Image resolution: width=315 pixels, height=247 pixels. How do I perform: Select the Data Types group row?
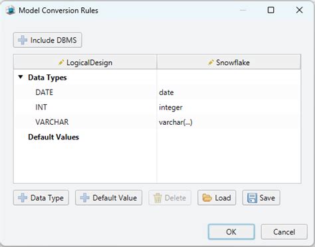point(157,78)
